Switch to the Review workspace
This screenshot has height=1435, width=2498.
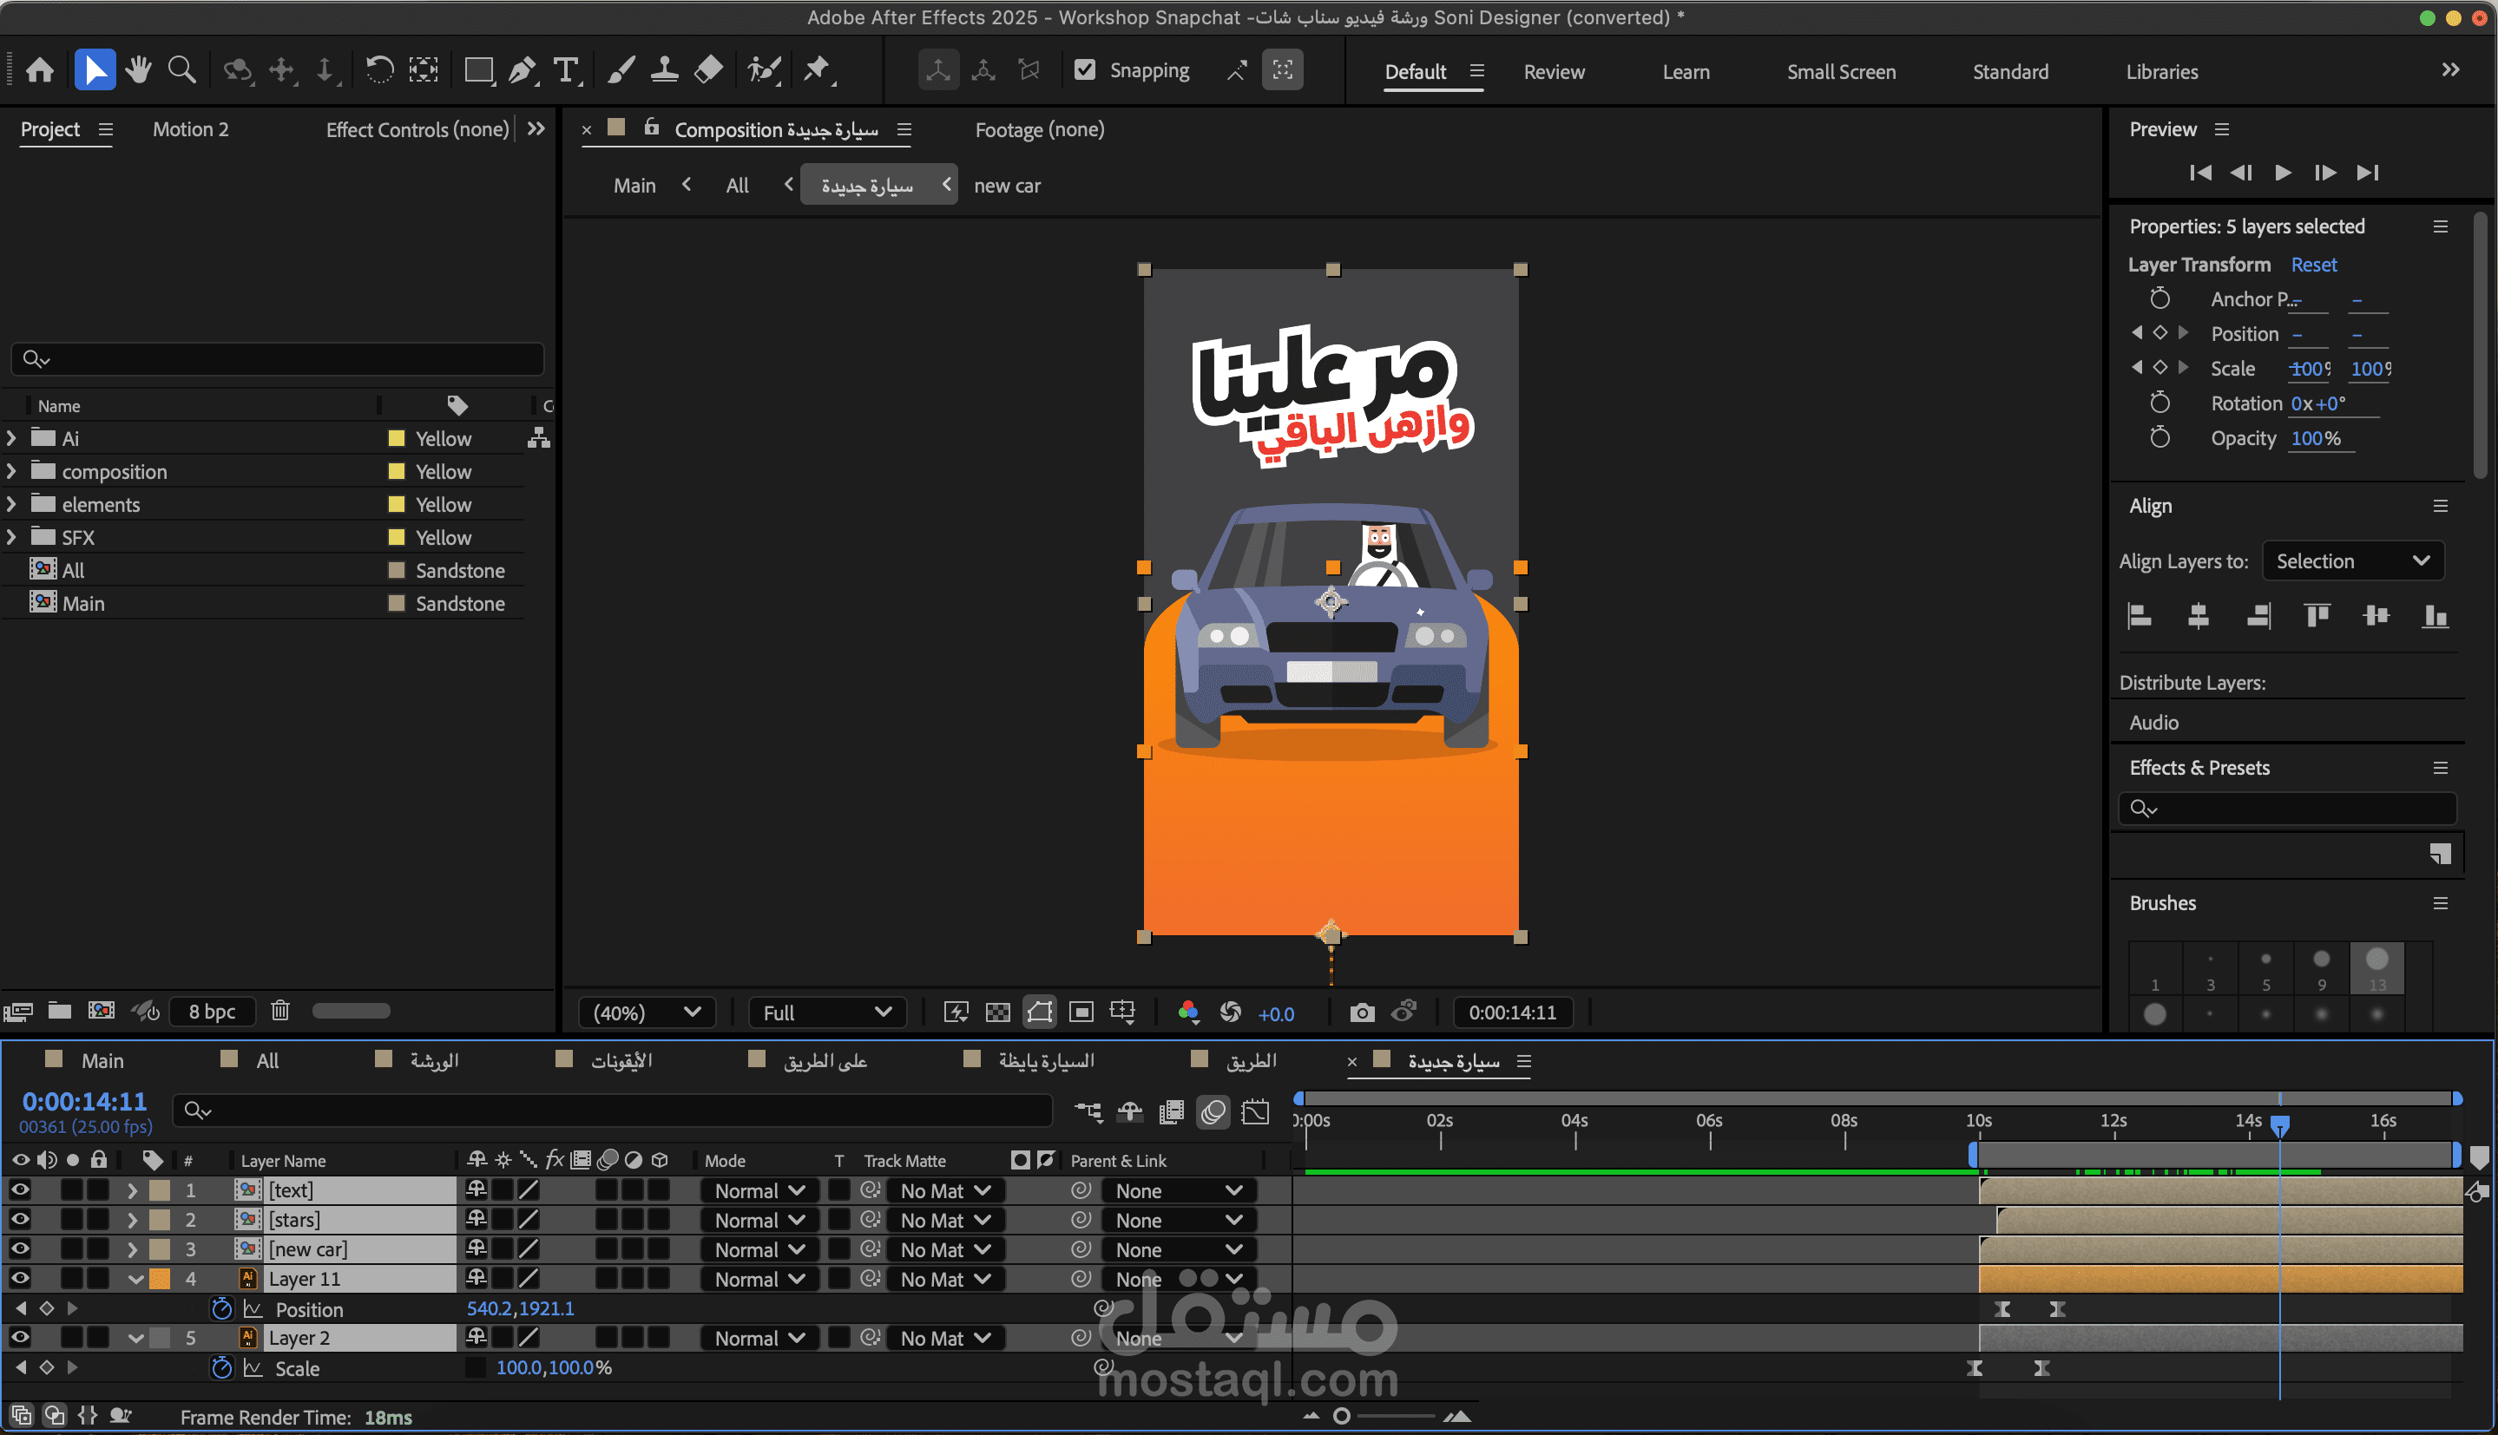coord(1554,72)
